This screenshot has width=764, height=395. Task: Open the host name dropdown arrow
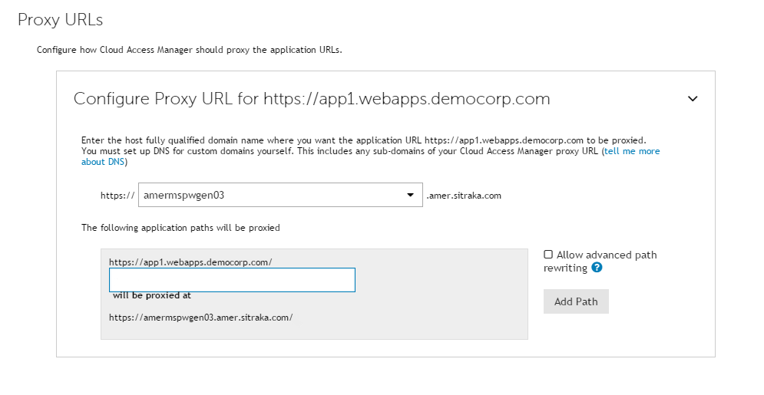(x=410, y=195)
